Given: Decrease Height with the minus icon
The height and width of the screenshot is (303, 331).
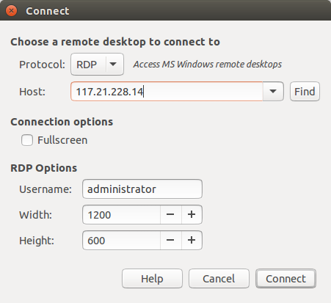Looking at the screenshot, I should click(x=170, y=241).
